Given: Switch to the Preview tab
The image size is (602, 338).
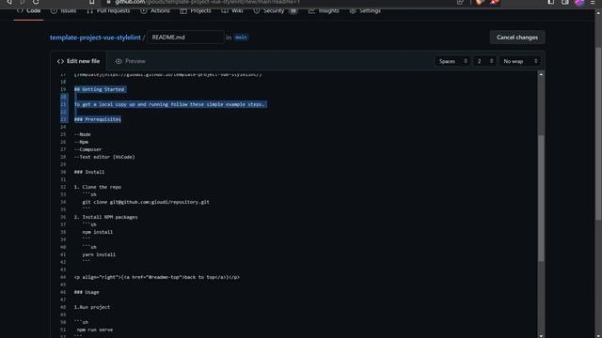Looking at the screenshot, I should [131, 61].
